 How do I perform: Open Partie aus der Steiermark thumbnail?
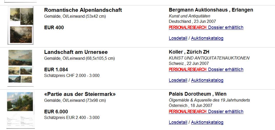[x=21, y=110]
